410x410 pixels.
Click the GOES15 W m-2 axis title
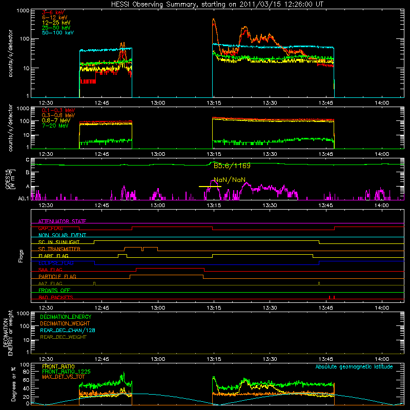10,179
